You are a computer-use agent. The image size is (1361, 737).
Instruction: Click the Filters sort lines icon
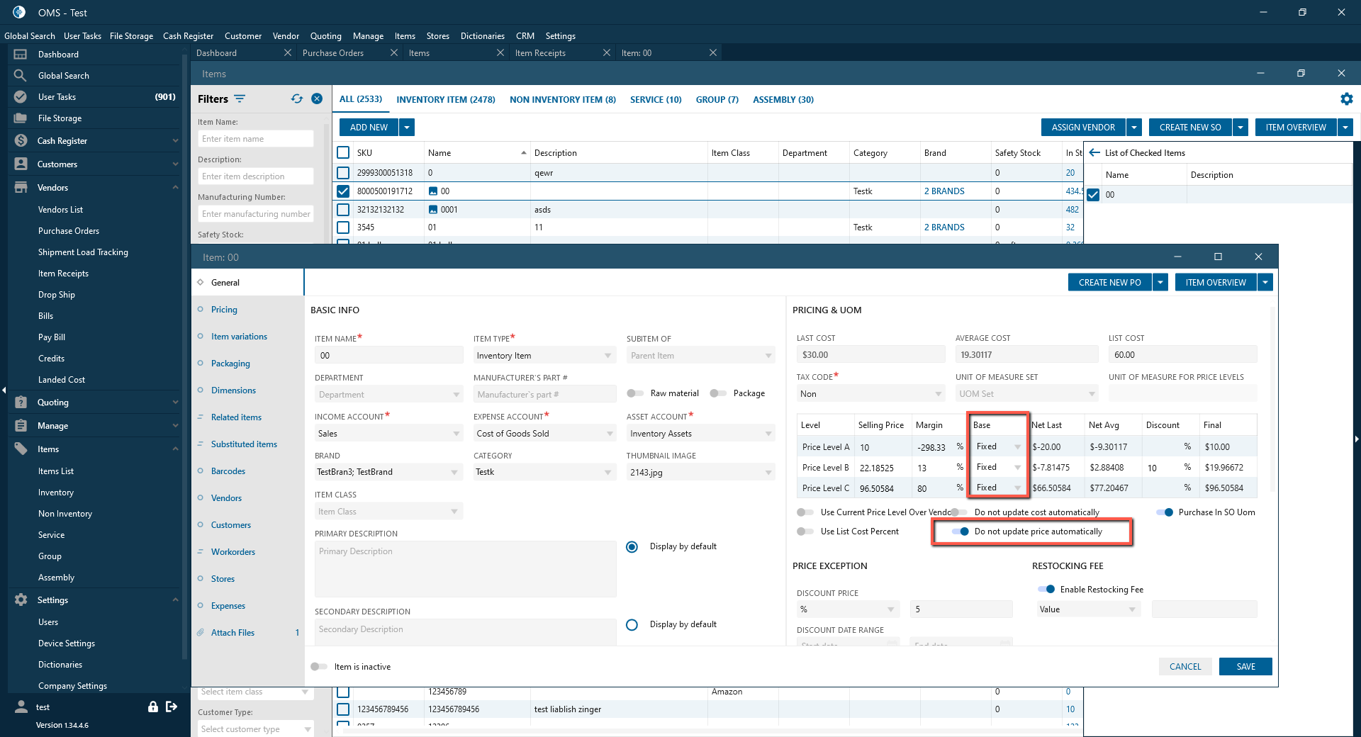point(240,99)
